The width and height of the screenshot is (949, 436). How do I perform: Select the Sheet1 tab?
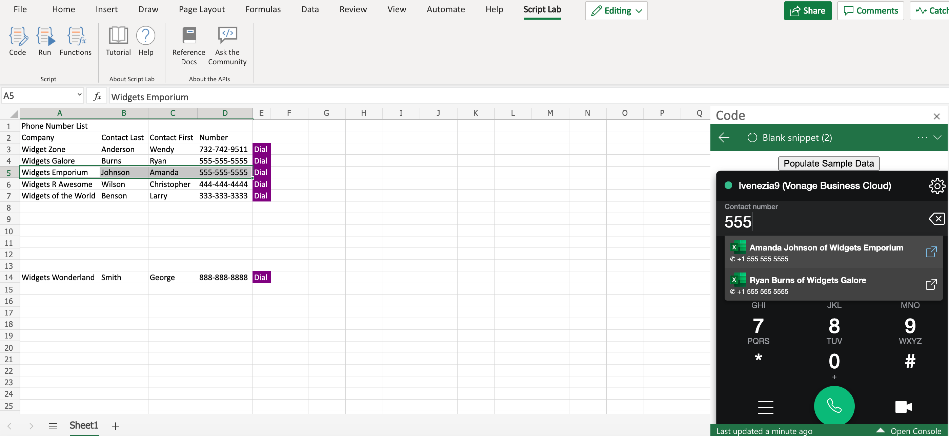(x=84, y=426)
